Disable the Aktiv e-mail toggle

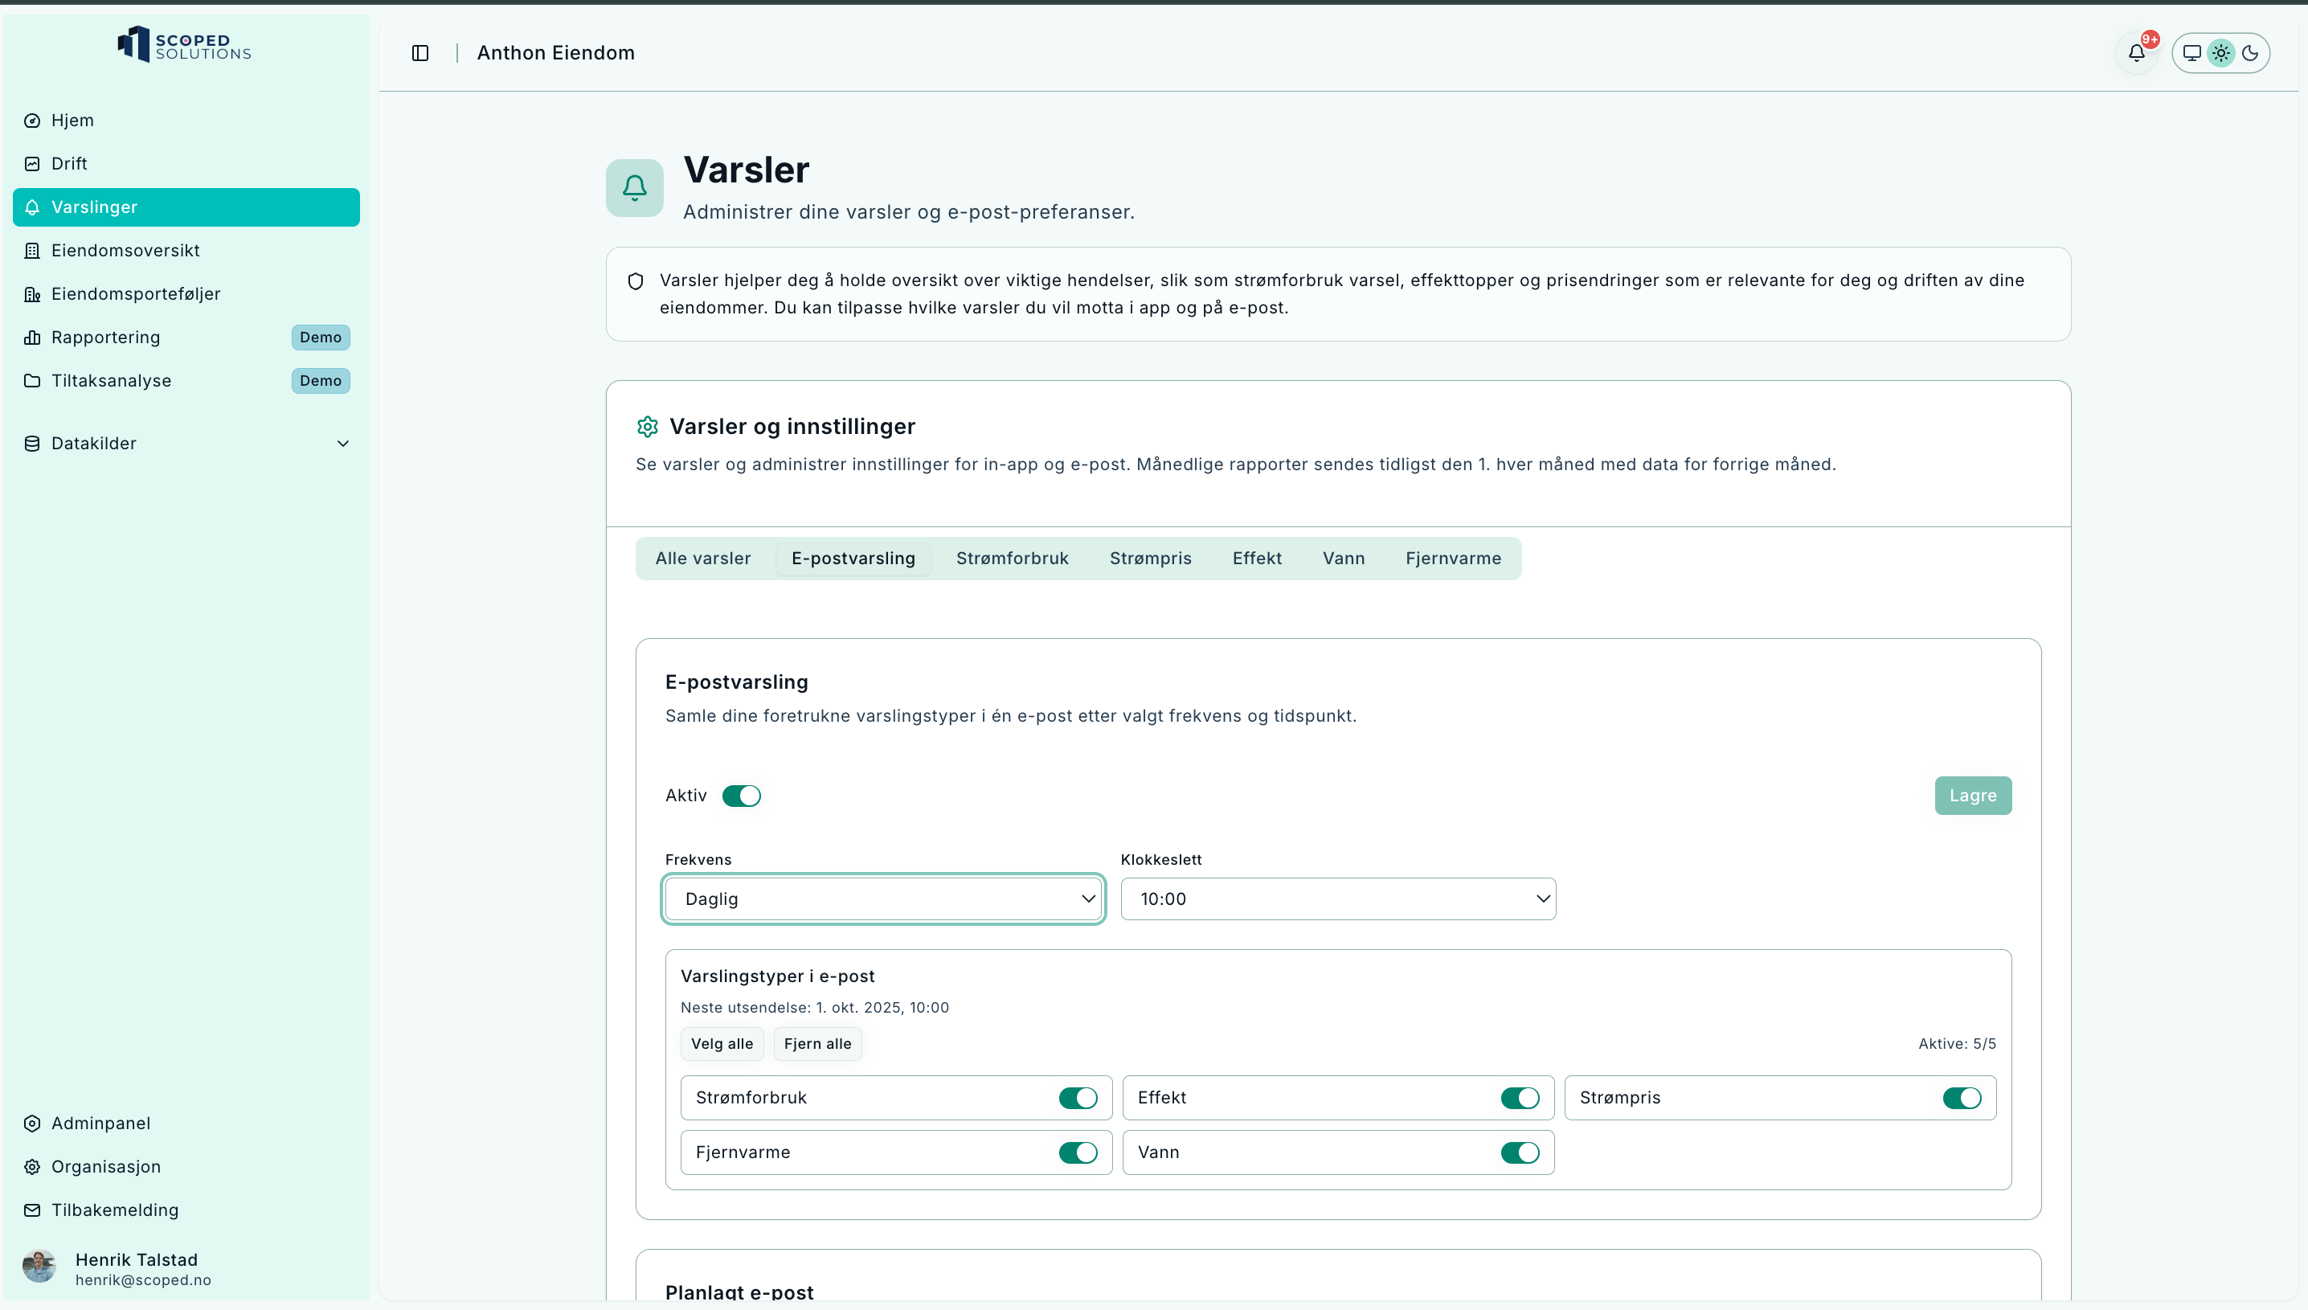(741, 796)
